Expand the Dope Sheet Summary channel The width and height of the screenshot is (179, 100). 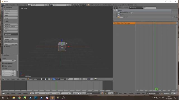point(114,23)
